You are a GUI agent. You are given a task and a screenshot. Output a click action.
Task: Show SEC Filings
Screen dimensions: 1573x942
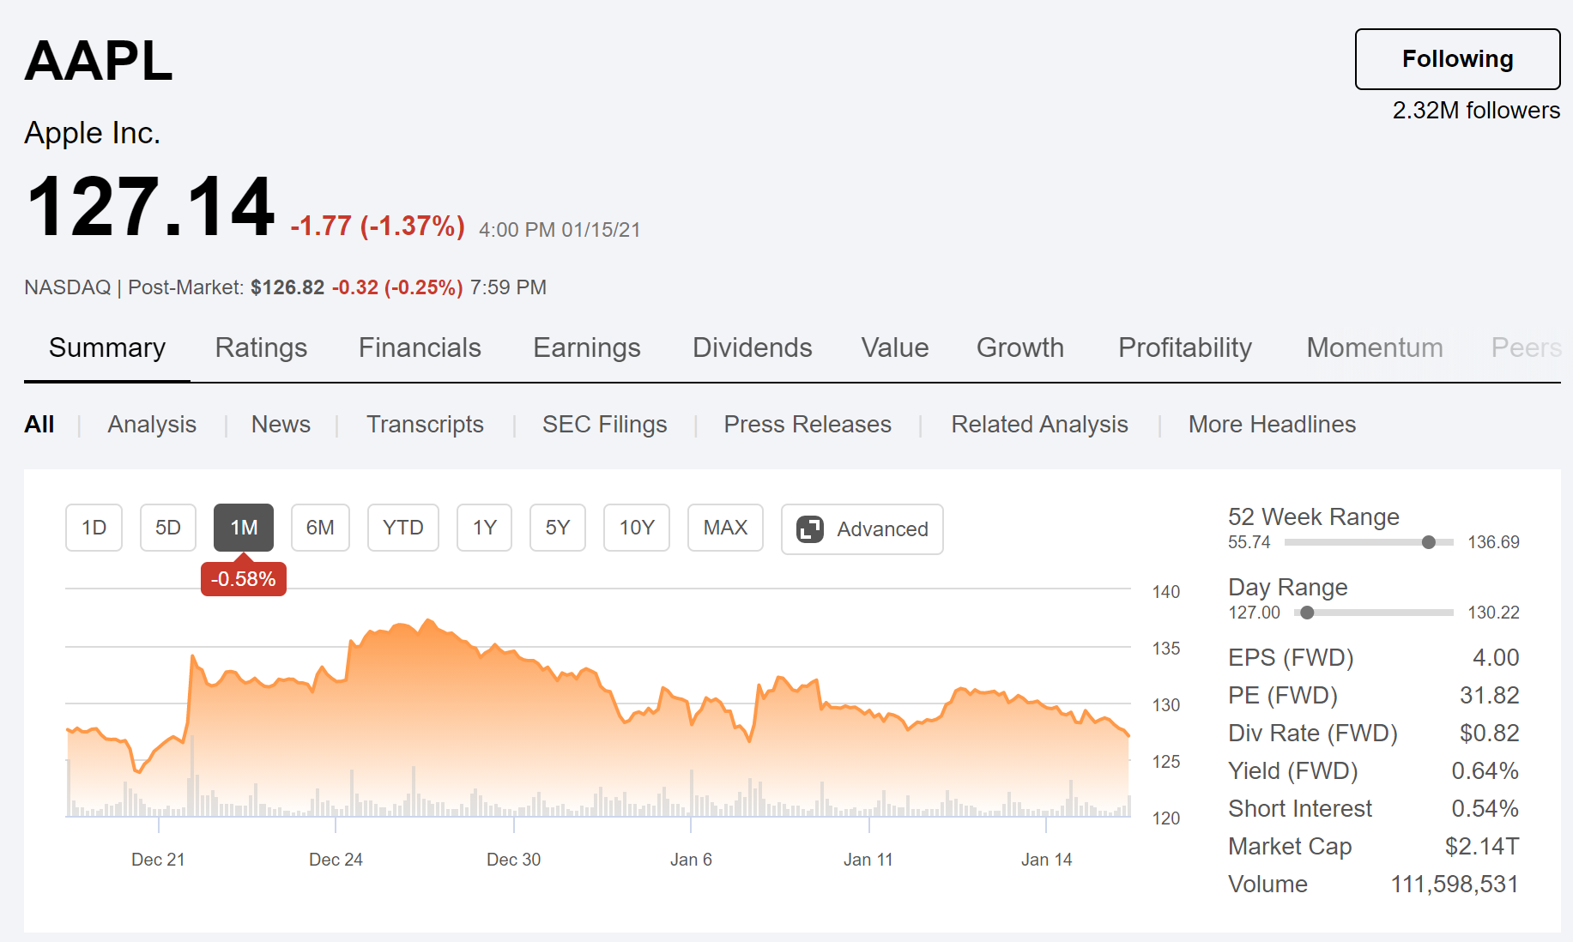pyautogui.click(x=604, y=425)
